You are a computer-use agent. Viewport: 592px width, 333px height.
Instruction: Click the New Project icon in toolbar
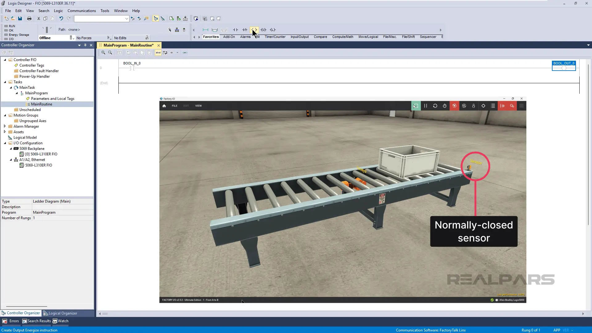(x=6, y=18)
